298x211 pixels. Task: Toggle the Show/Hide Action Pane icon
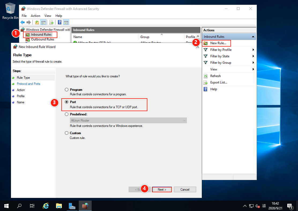point(66,22)
